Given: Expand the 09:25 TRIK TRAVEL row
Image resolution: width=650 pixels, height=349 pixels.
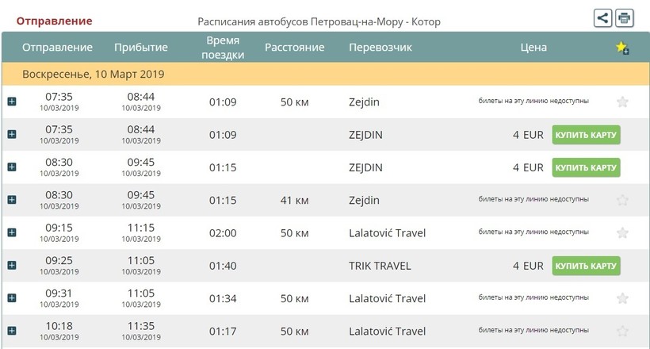Looking at the screenshot, I should (x=12, y=266).
